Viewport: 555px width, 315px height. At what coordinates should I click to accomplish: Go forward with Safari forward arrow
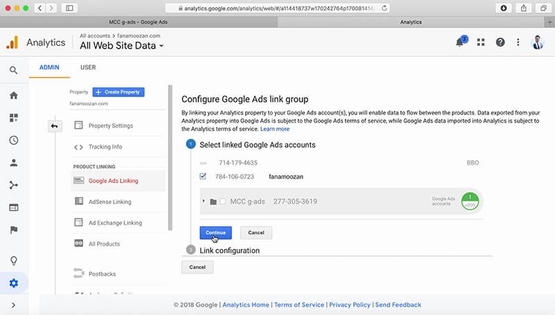click(x=51, y=8)
